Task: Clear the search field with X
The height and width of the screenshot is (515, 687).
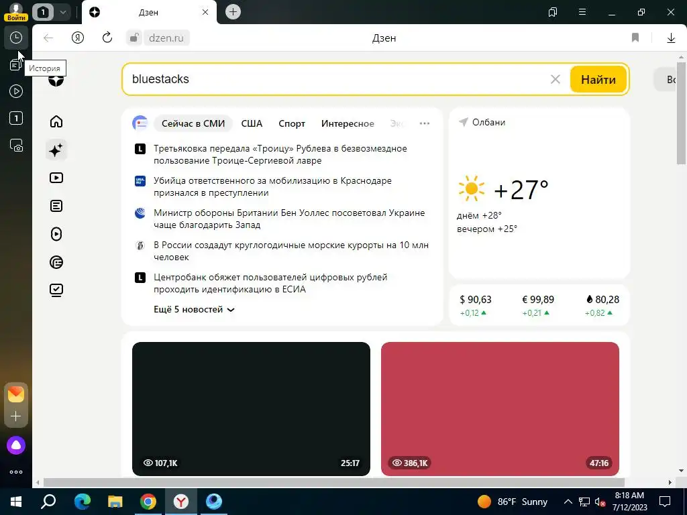Action: coord(555,79)
